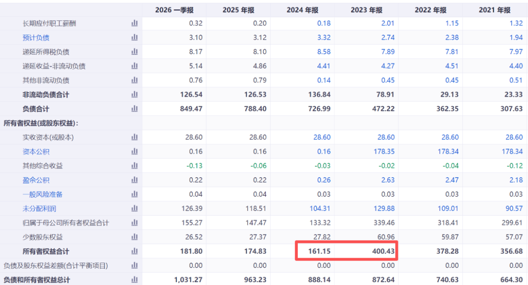Screen dimensions: 528x285
Task: View chart for 一般风险准备 row
Action: pos(134,194)
